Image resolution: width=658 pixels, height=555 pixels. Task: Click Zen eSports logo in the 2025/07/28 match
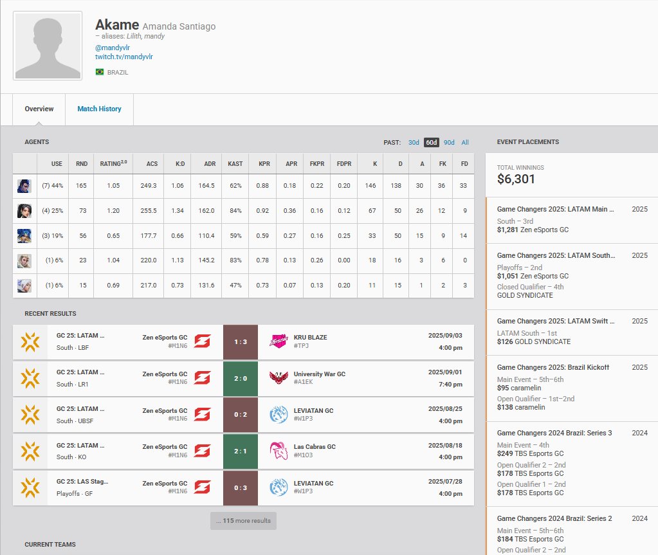[x=202, y=487]
